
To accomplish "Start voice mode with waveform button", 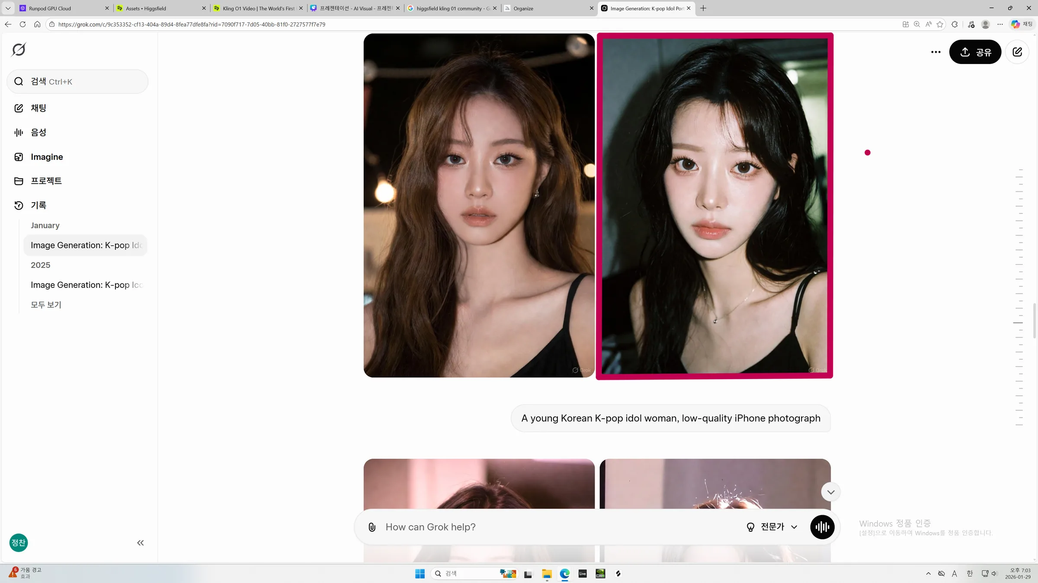I will (x=822, y=527).
